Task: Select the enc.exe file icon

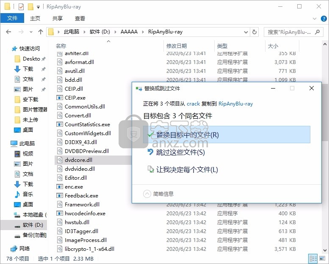Action: [x=60, y=187]
